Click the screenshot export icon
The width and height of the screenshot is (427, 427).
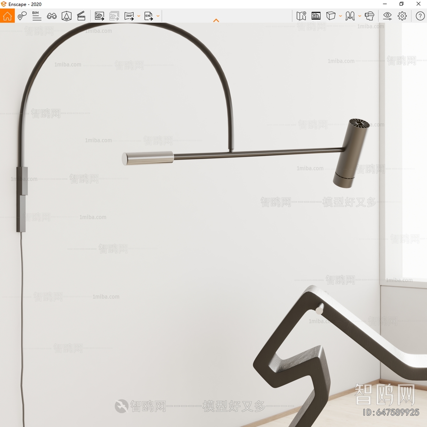click(x=100, y=16)
